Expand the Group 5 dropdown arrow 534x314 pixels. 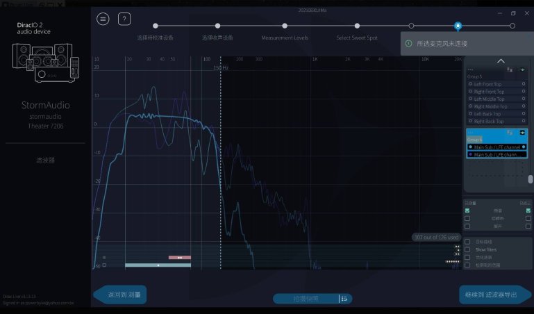click(x=522, y=69)
